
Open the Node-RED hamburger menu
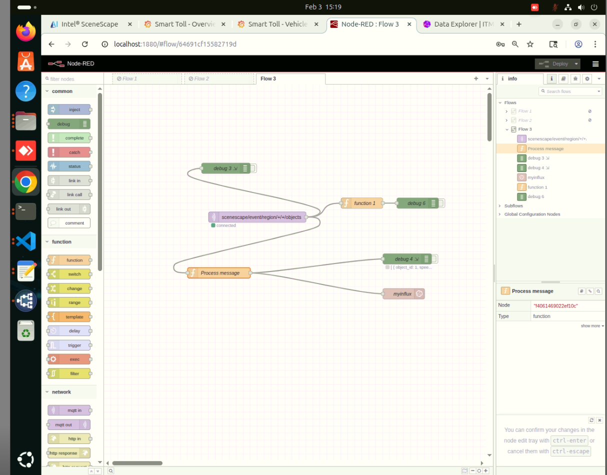(595, 63)
